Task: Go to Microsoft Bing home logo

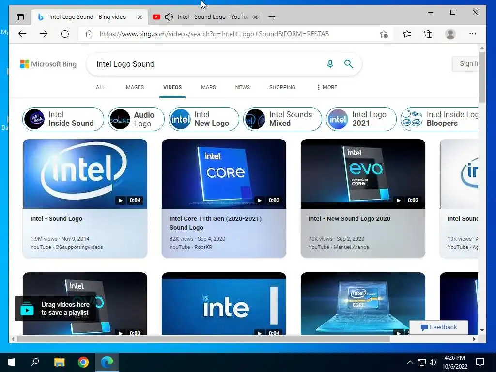Action: click(x=48, y=64)
